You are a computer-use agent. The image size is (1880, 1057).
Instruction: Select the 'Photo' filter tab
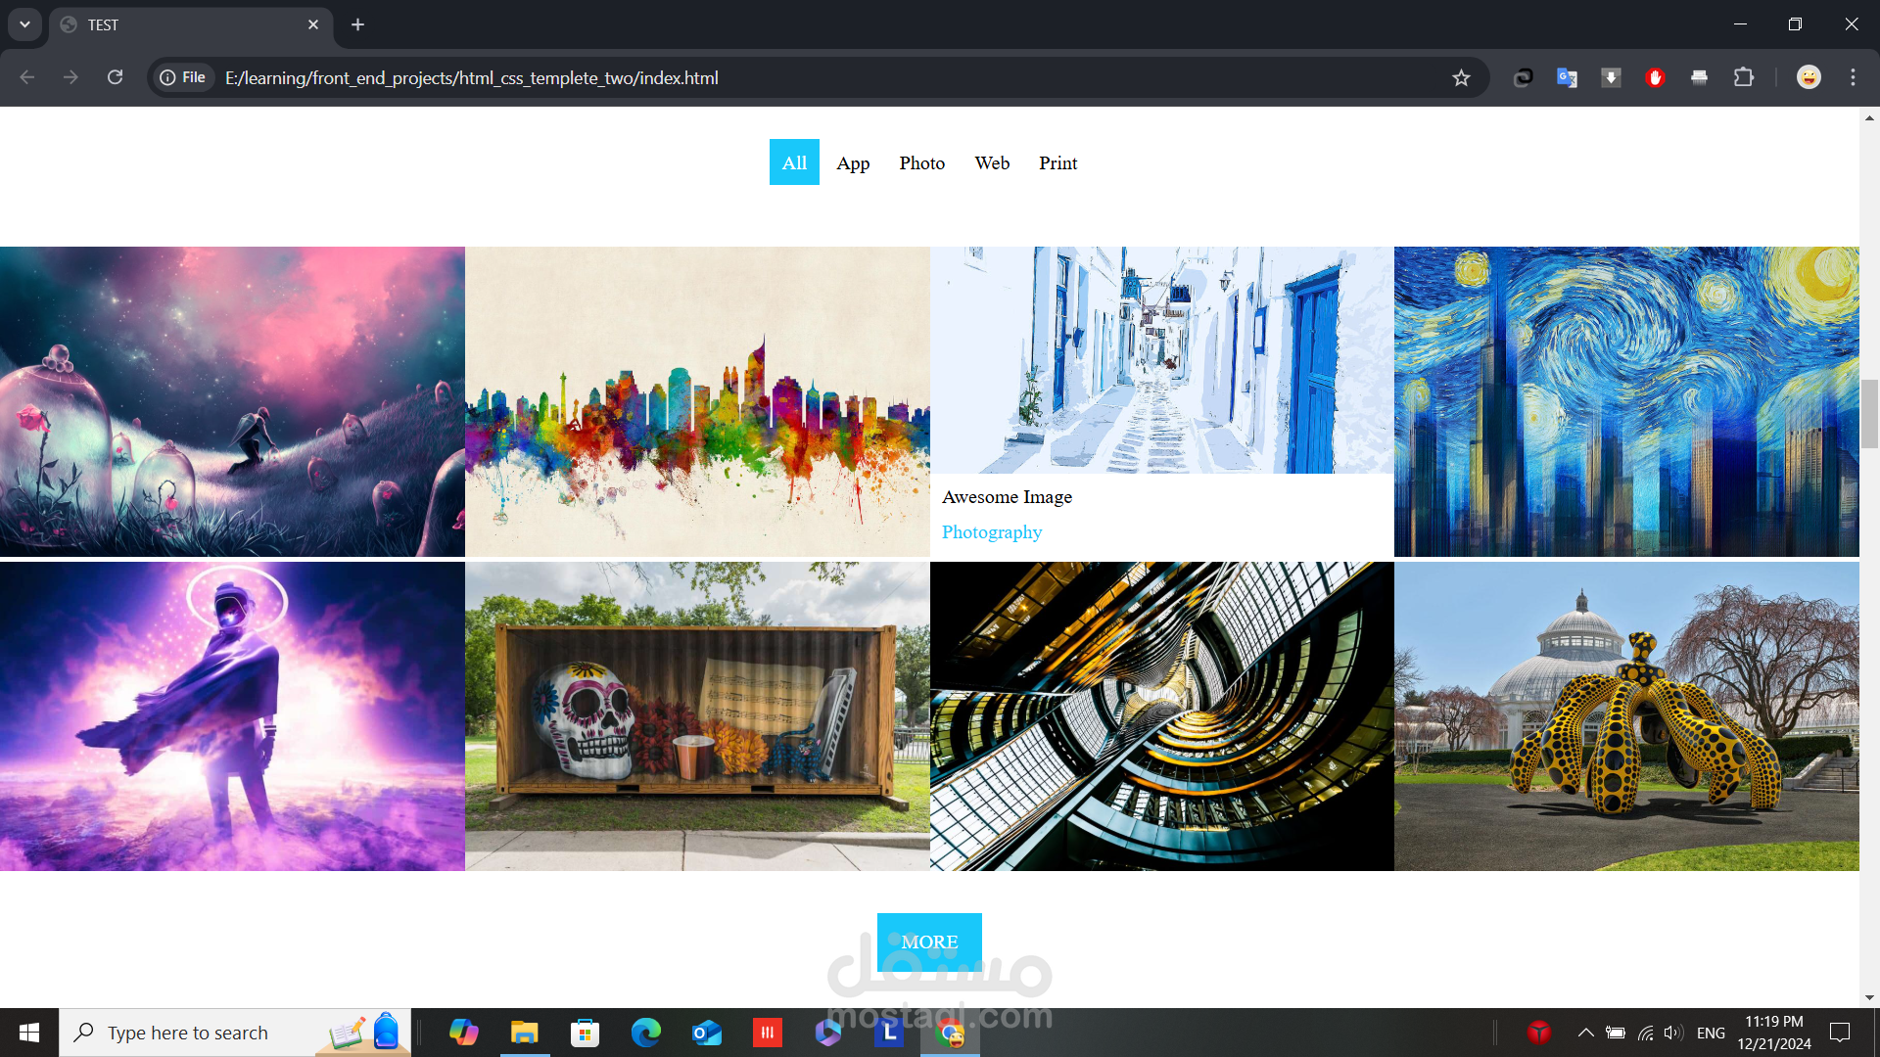[922, 162]
